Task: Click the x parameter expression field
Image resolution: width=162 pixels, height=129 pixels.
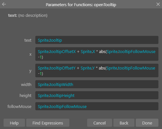Action: 97,54
